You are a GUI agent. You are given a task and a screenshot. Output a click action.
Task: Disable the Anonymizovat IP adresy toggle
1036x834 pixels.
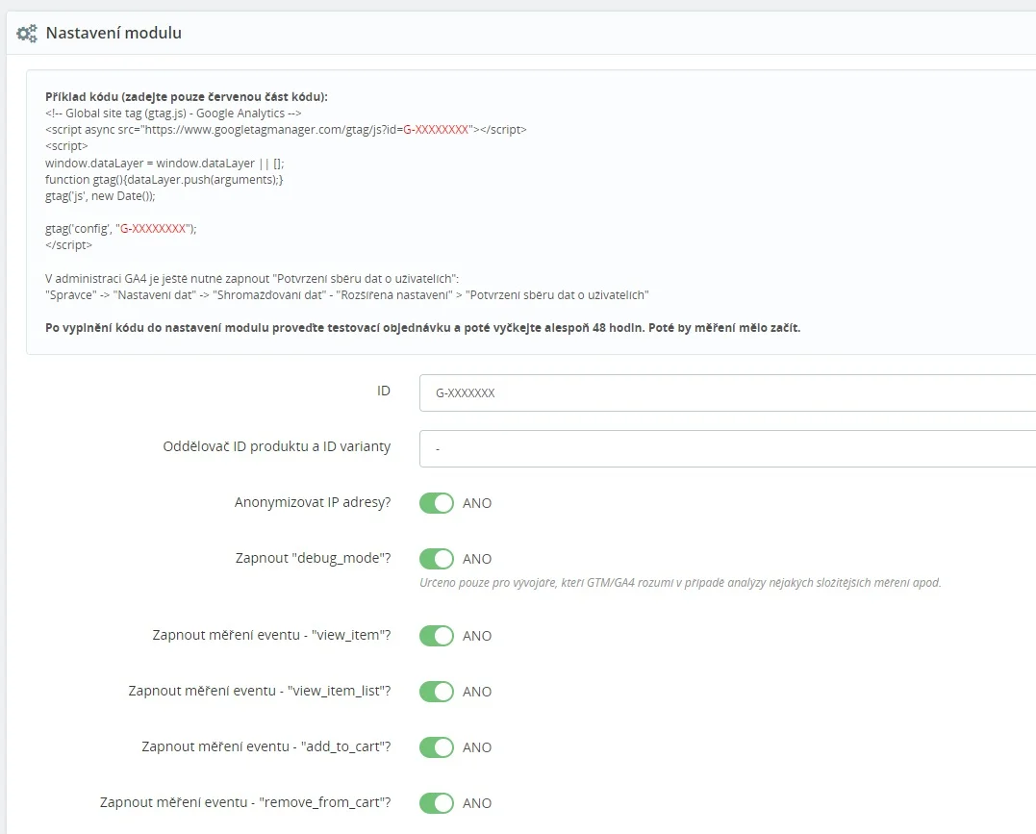click(437, 503)
